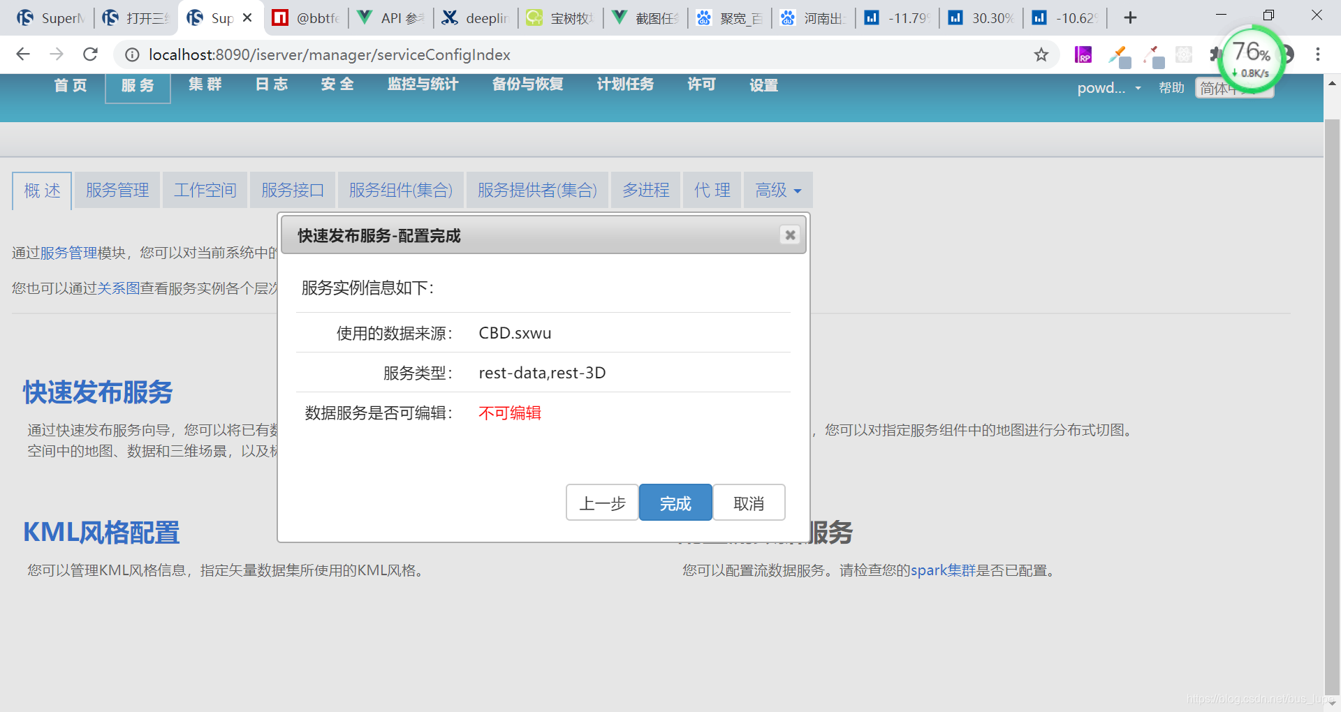Open the 设置 menu item

click(763, 85)
